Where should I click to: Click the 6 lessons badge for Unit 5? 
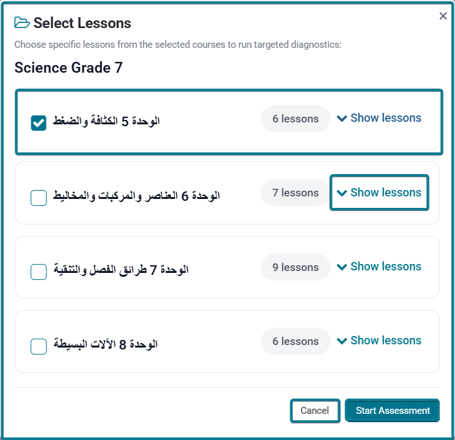(295, 119)
